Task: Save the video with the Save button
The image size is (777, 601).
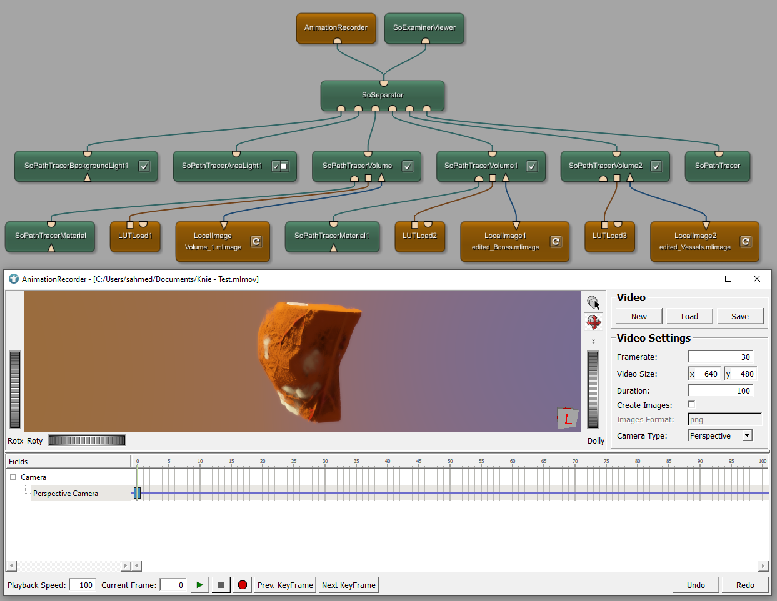Action: (x=740, y=316)
